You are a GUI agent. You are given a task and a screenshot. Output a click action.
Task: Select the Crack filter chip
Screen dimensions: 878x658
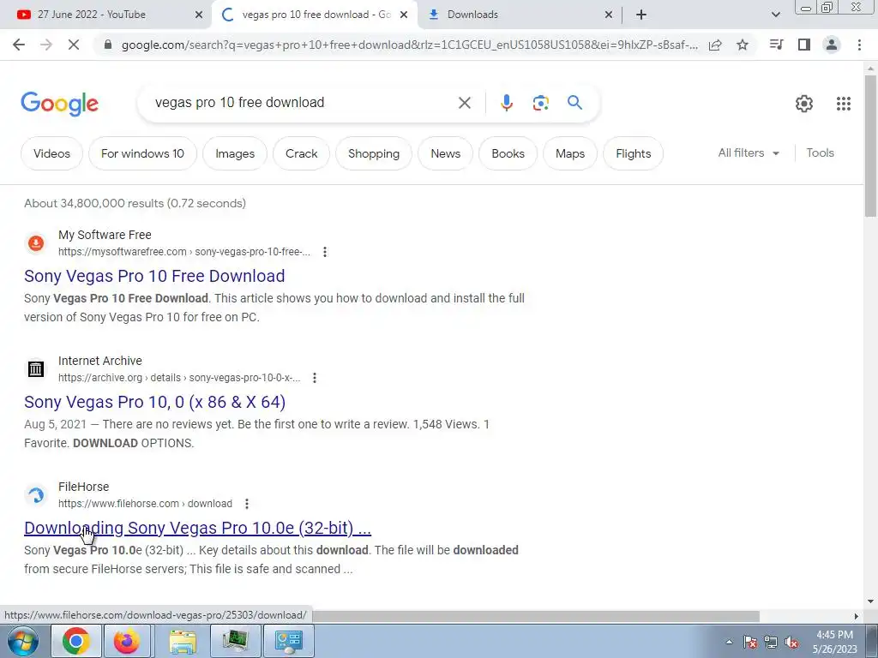click(x=301, y=153)
